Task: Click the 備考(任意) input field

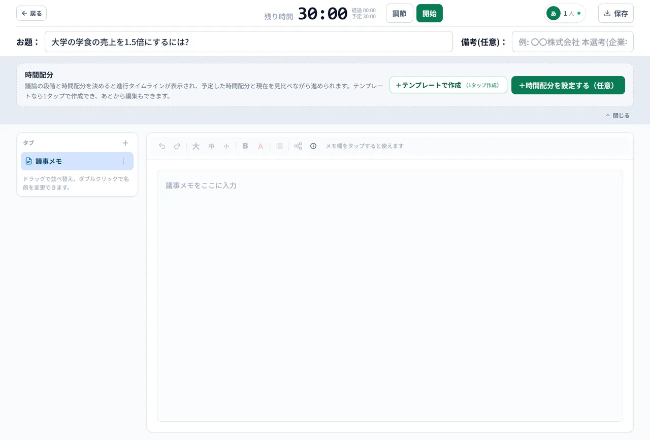Action: pos(573,42)
